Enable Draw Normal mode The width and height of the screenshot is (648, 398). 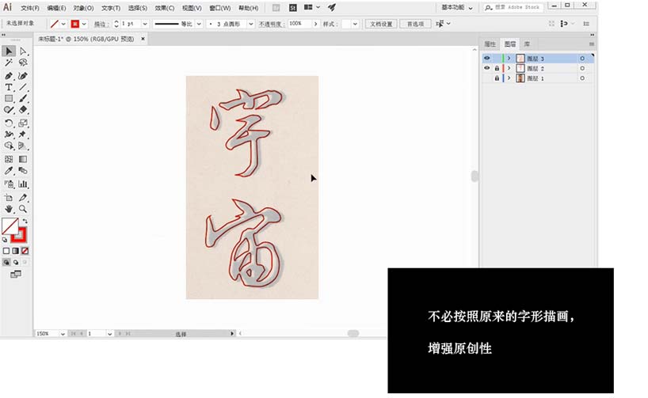click(6, 262)
